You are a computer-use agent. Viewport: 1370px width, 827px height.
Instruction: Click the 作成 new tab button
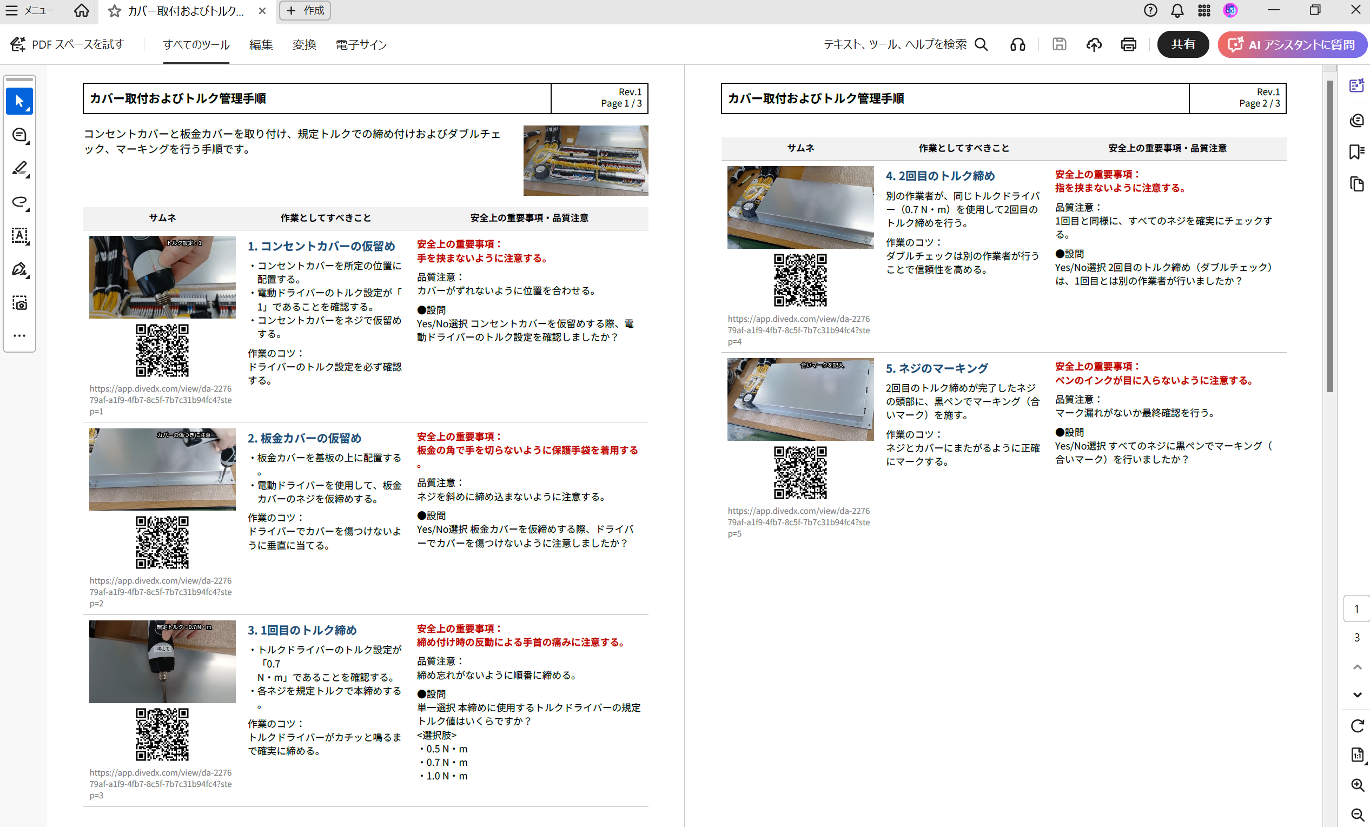point(305,11)
